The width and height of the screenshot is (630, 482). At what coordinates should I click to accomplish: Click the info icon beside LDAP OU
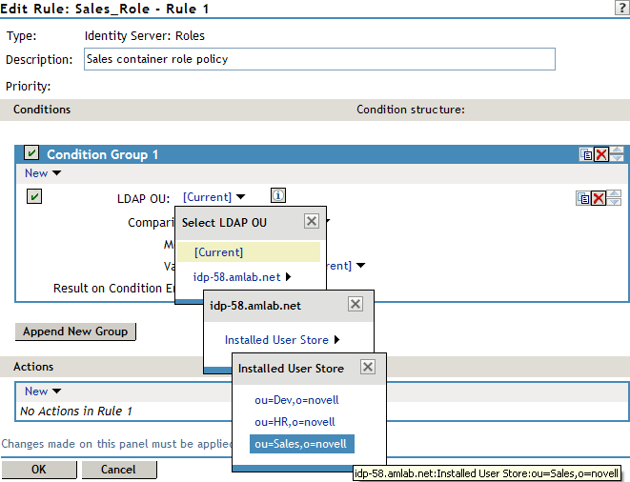click(277, 196)
